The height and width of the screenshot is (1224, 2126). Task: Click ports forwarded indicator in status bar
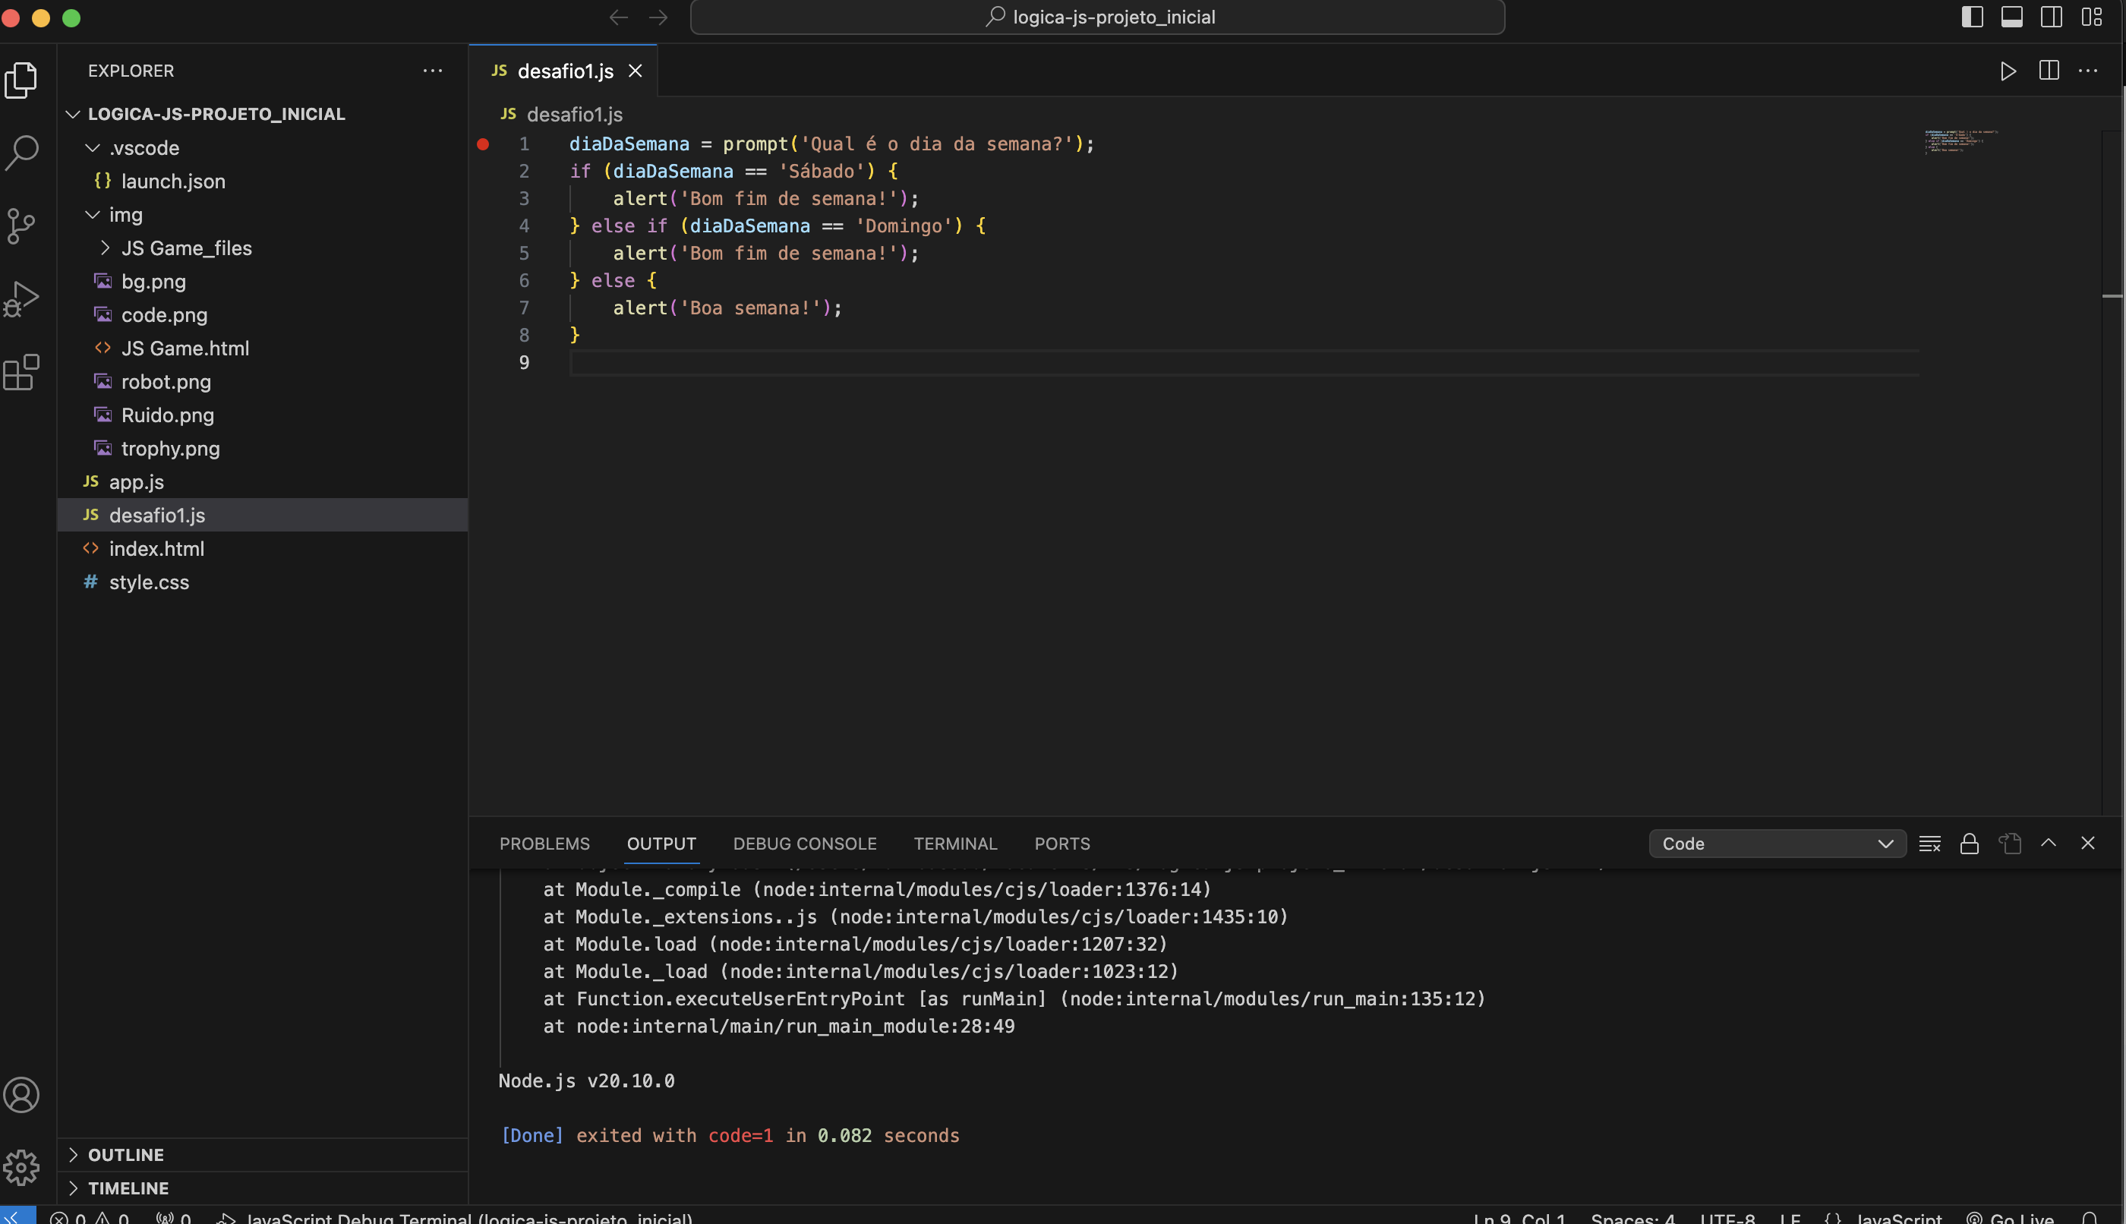click(x=173, y=1218)
